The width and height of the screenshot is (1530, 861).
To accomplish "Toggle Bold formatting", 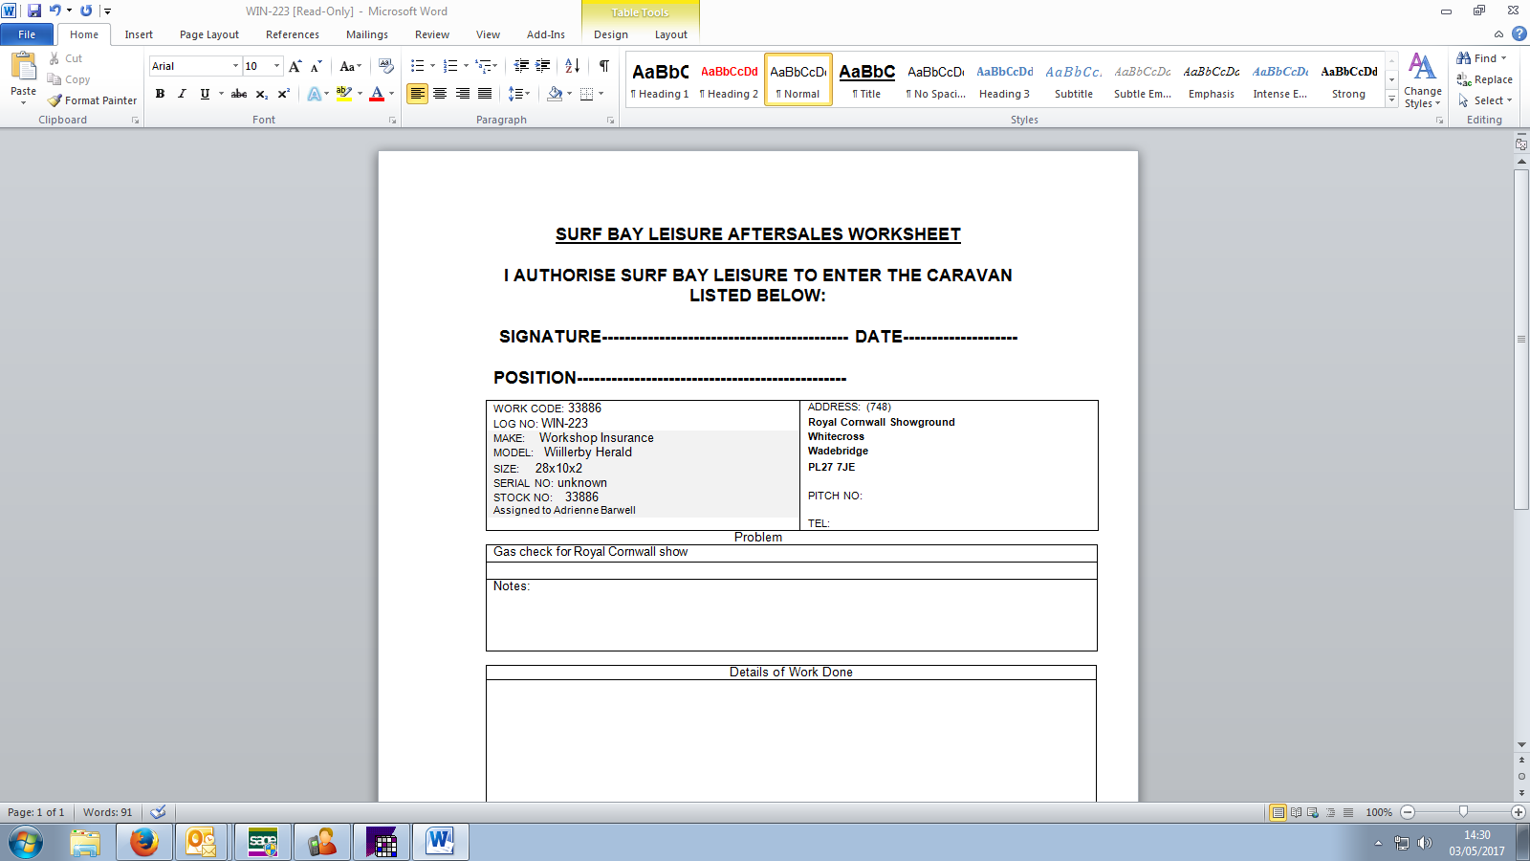I will click(x=160, y=94).
